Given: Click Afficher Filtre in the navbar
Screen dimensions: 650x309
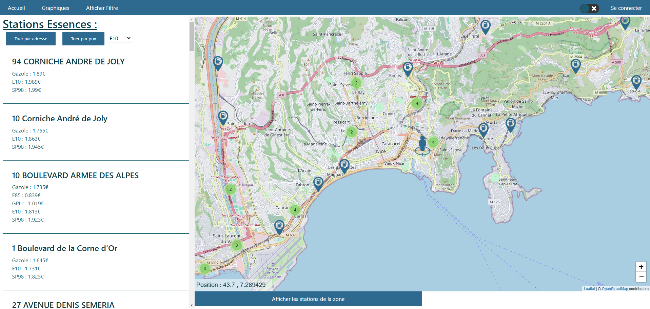Looking at the screenshot, I should click(102, 8).
